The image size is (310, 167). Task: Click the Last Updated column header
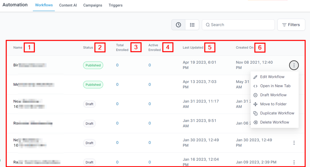pyautogui.click(x=193, y=47)
